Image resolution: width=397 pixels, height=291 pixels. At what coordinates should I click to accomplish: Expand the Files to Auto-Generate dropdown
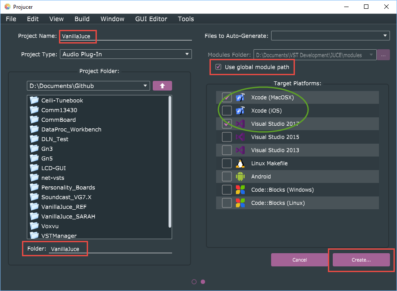pos(330,36)
